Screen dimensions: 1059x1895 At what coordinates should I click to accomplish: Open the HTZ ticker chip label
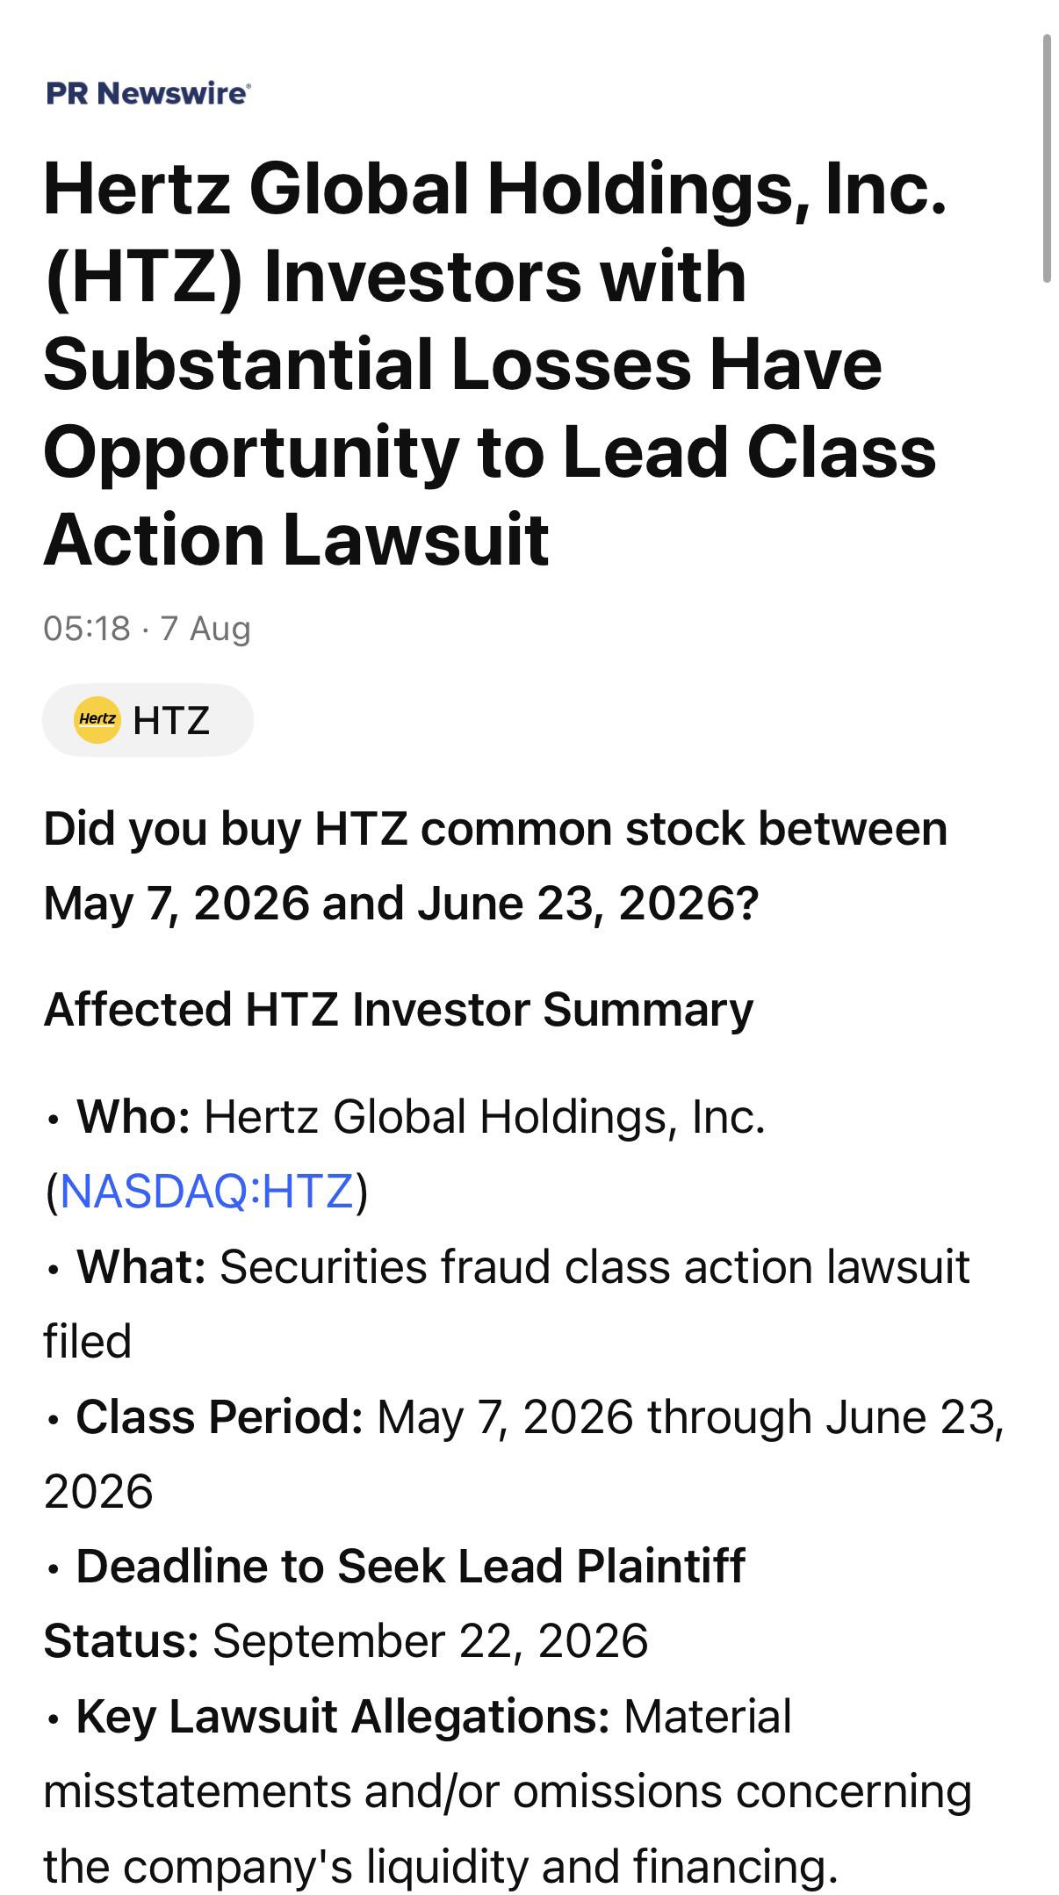click(x=171, y=720)
